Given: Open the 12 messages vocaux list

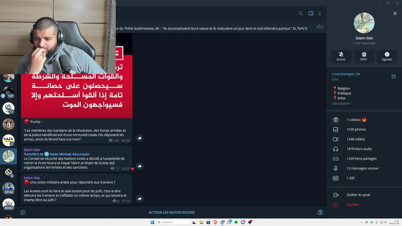Looking at the screenshot, I should tap(364, 168).
